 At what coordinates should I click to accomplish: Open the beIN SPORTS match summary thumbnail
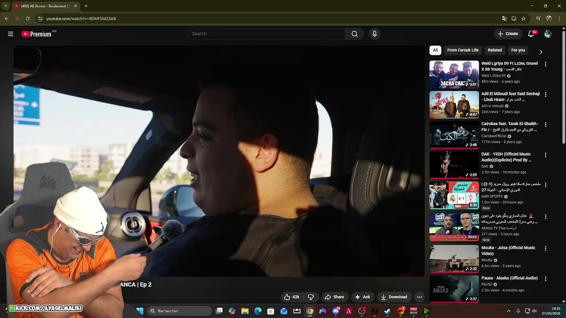pyautogui.click(x=454, y=196)
